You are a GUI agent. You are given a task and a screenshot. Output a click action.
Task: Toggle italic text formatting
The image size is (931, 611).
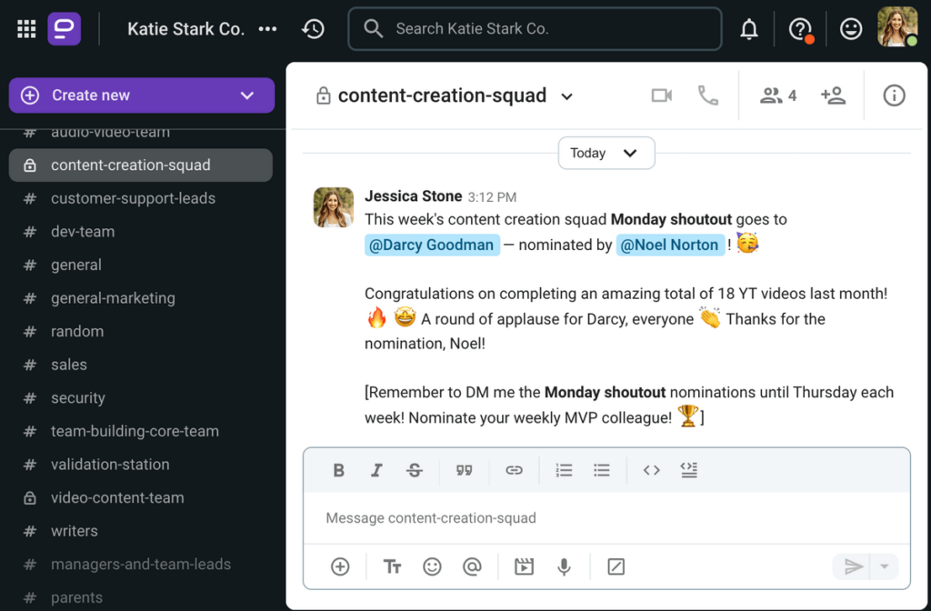coord(376,470)
